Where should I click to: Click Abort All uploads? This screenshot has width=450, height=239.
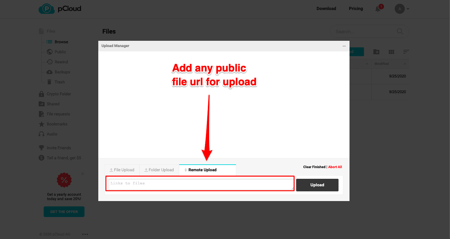tap(335, 167)
